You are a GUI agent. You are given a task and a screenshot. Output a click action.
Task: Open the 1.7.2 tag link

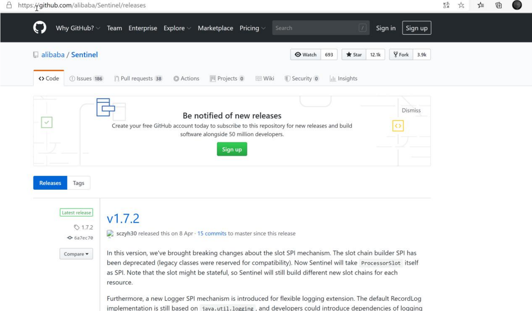(x=83, y=227)
